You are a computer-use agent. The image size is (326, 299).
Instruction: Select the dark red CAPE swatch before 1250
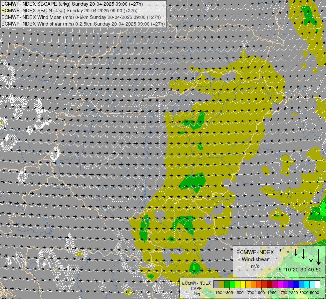(x=269, y=284)
